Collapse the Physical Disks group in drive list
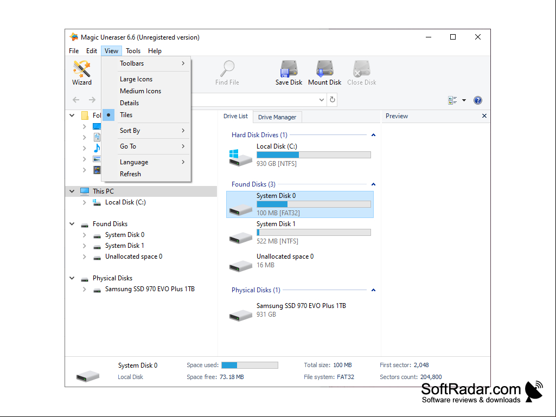Screen dimensions: 556x417 coord(373,290)
